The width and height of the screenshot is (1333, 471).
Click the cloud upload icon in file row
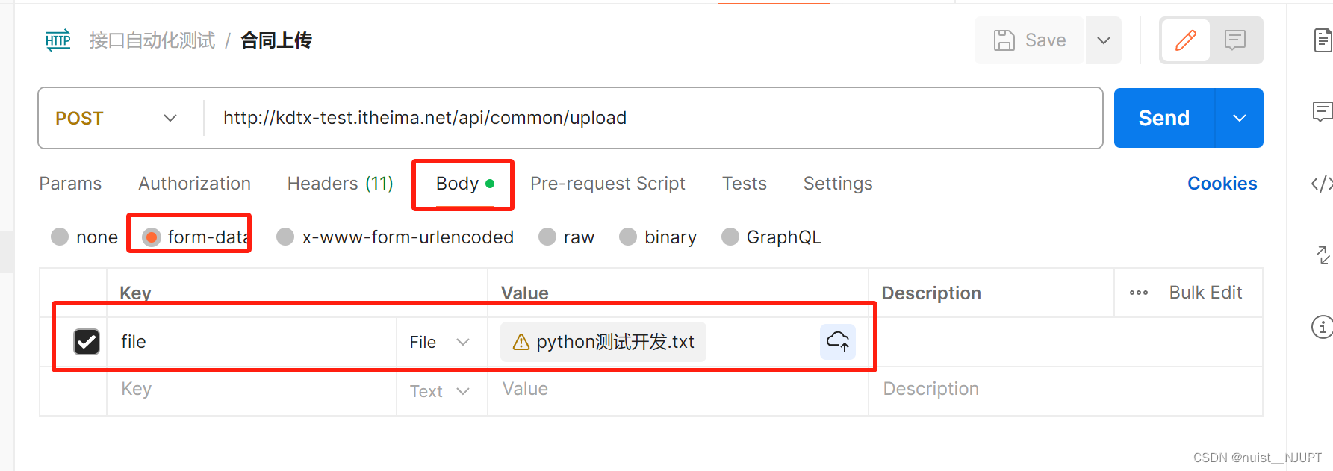click(838, 342)
